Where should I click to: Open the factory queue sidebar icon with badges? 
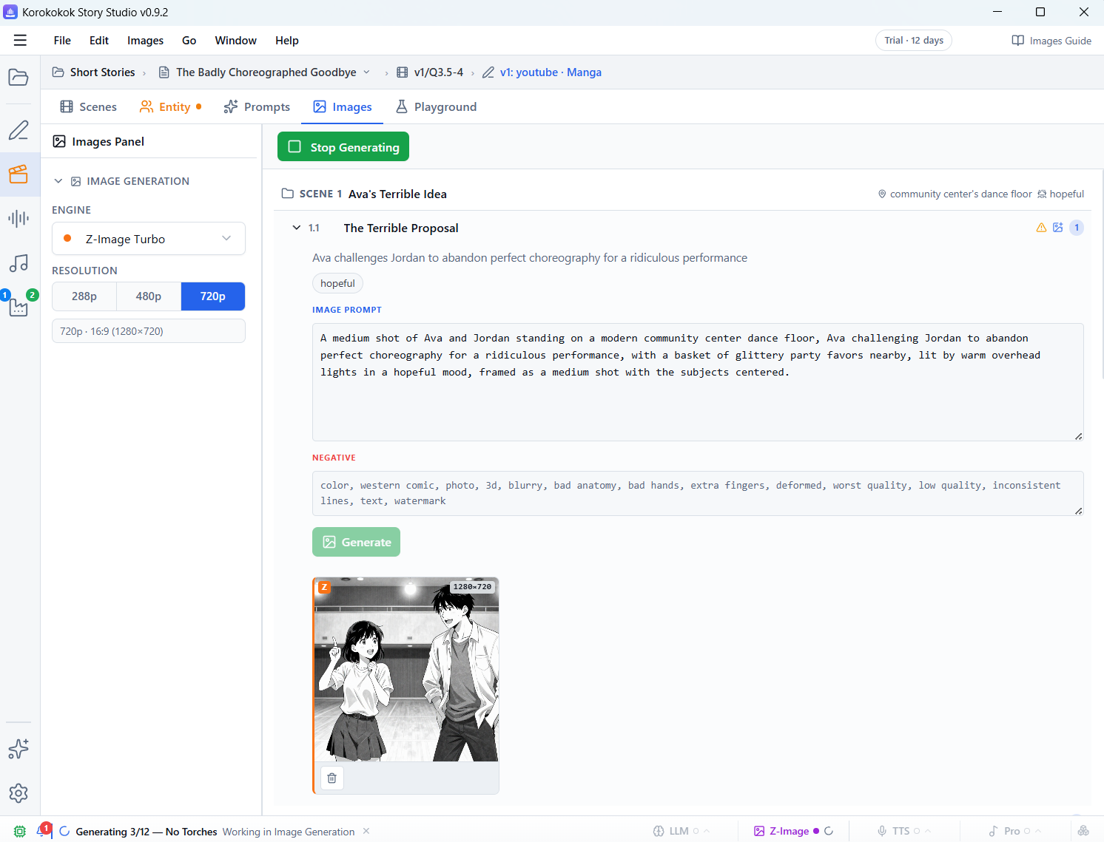coord(18,306)
